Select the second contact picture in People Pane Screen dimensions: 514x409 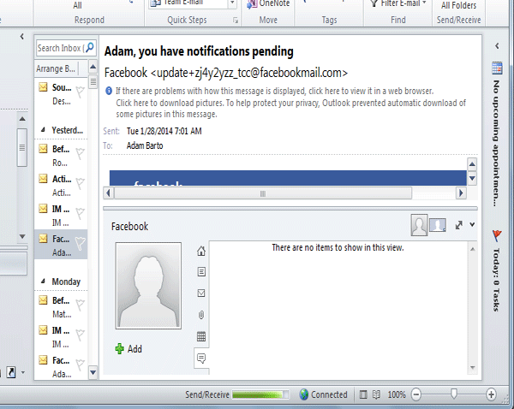tap(438, 225)
